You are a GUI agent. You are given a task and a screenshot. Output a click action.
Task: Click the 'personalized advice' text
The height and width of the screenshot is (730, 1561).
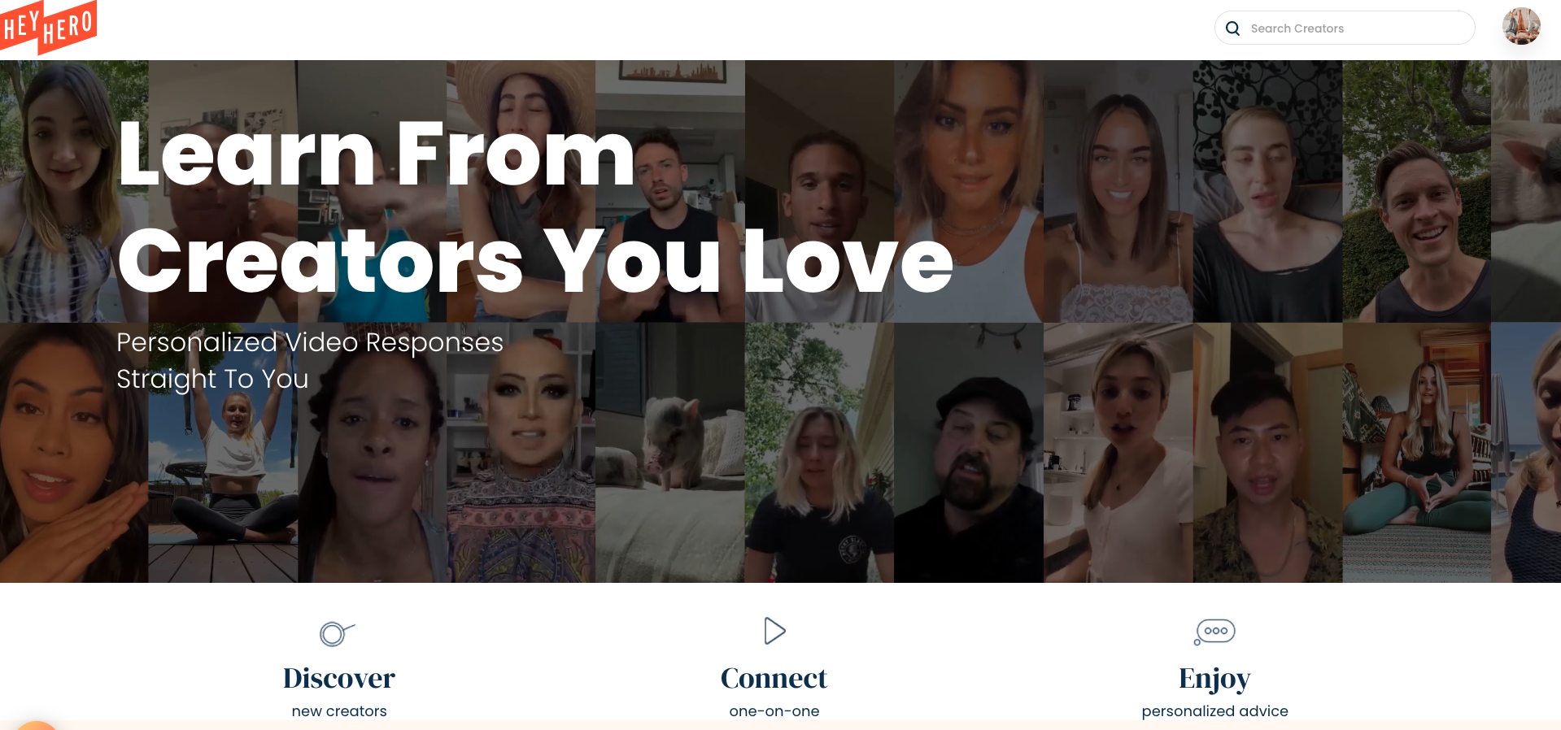pyautogui.click(x=1214, y=711)
